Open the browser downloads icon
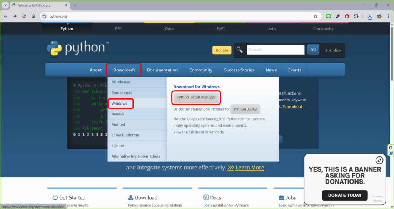Image resolution: width=394 pixels, height=209 pixels. click(369, 17)
